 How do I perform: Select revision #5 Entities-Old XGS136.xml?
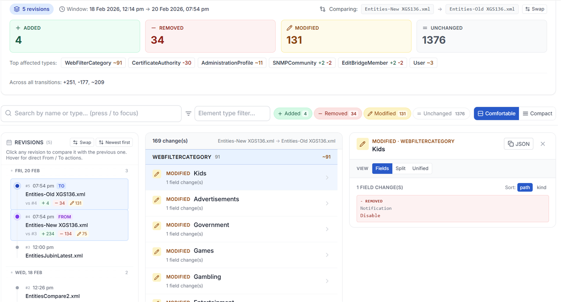point(69,194)
